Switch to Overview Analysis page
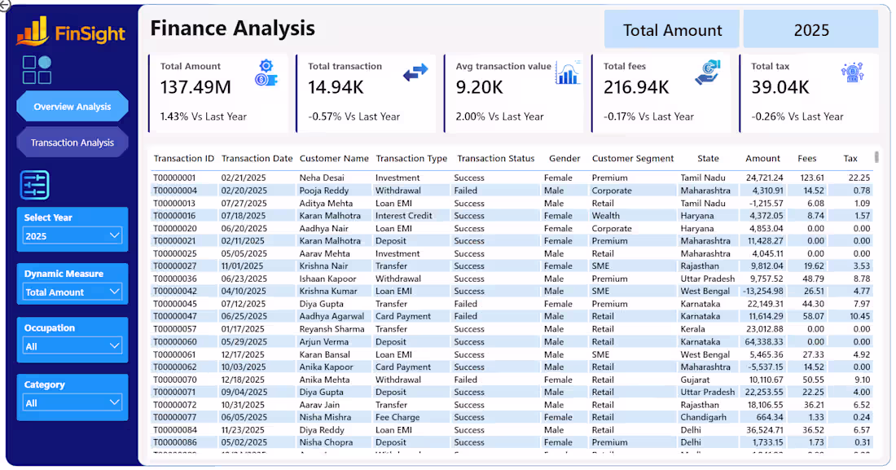Screen dimensions: 896x470 [x=72, y=107]
